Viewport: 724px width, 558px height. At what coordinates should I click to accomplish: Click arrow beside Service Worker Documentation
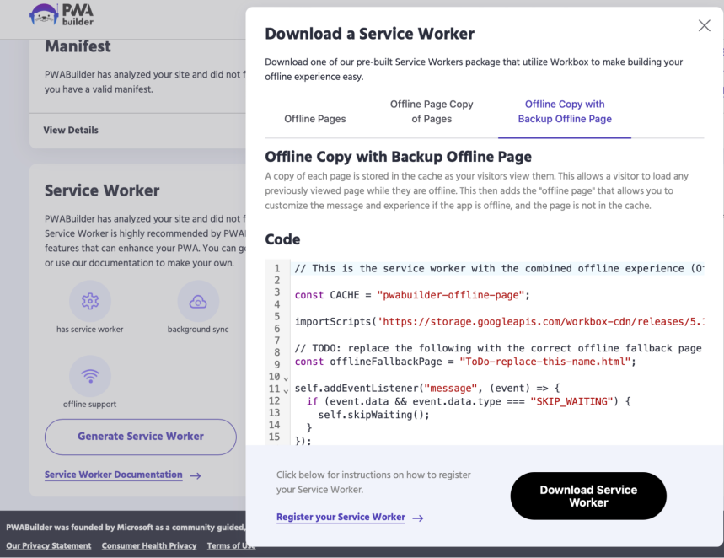click(196, 475)
